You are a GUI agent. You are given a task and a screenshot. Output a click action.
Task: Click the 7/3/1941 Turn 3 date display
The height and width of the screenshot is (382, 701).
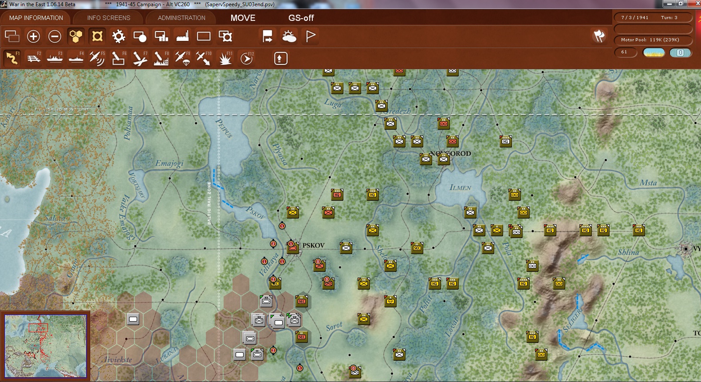click(653, 18)
